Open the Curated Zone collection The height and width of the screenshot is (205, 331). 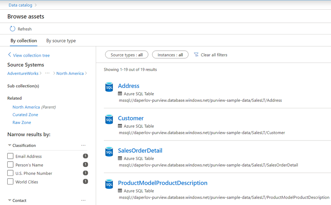click(25, 115)
